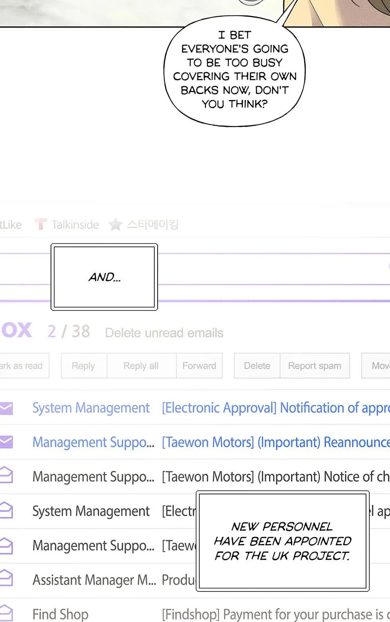Open the Talkinside bookmark link
This screenshot has width=390, height=622.
[x=75, y=225]
